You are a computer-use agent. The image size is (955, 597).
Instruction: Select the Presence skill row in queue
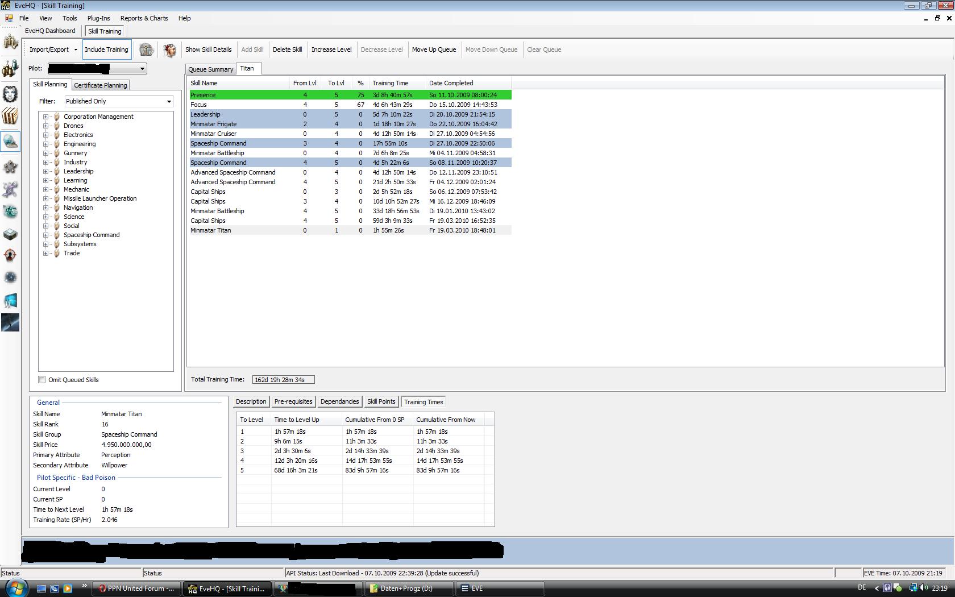[351, 95]
